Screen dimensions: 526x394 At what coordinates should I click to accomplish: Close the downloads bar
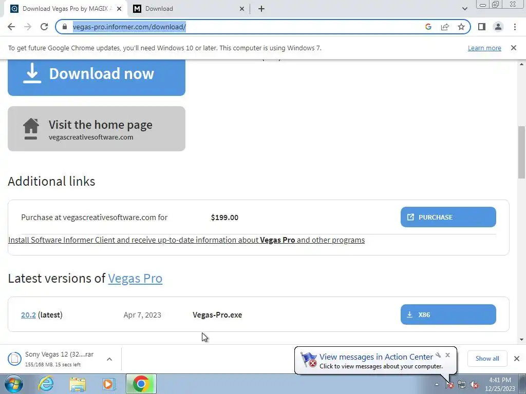pos(517,359)
